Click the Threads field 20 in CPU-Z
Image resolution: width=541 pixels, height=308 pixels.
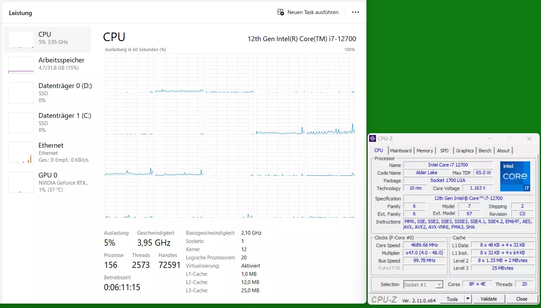[524, 284]
